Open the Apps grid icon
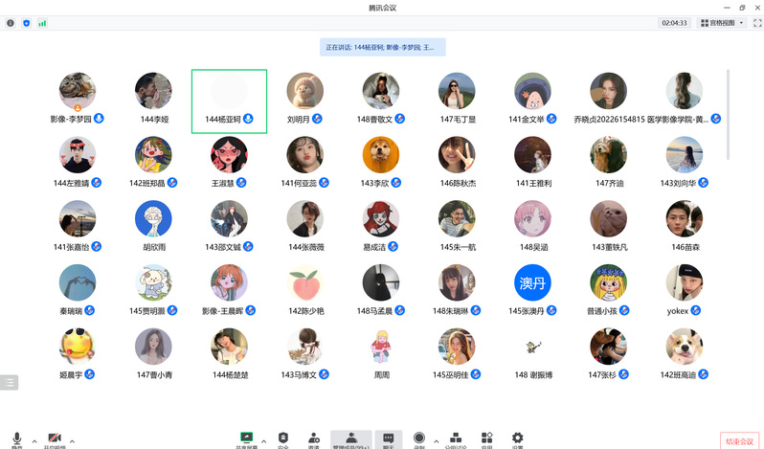 [486, 438]
